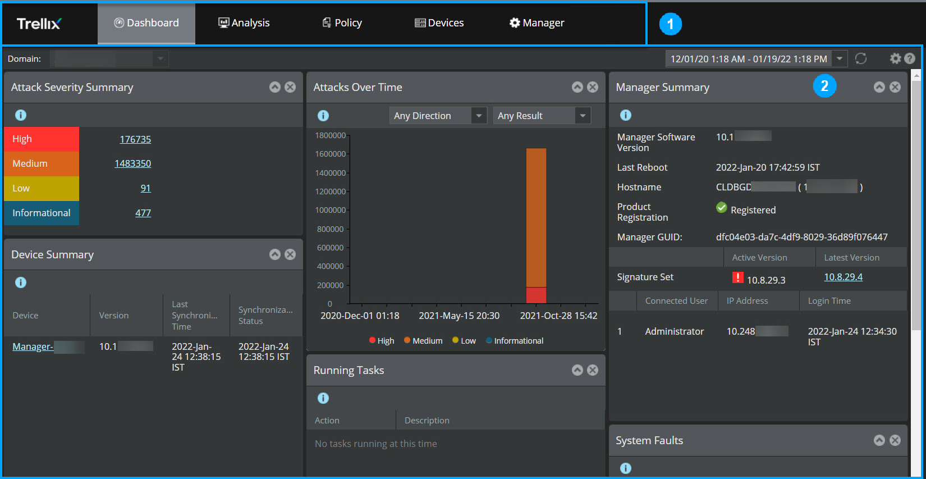Click the red High severity swatch
Image resolution: width=926 pixels, height=479 pixels.
[42, 139]
